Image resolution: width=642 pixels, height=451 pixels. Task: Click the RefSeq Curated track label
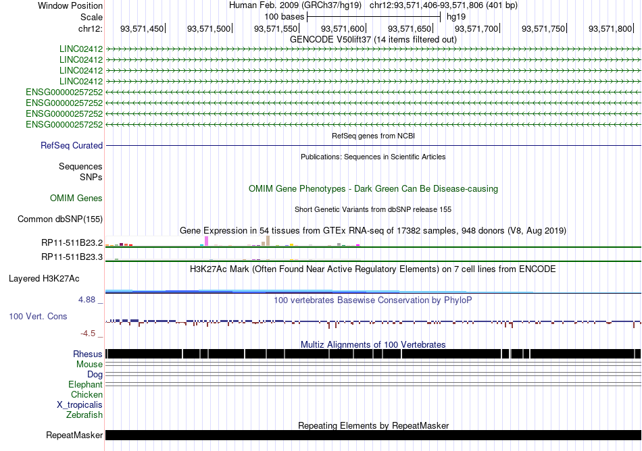tap(72, 146)
